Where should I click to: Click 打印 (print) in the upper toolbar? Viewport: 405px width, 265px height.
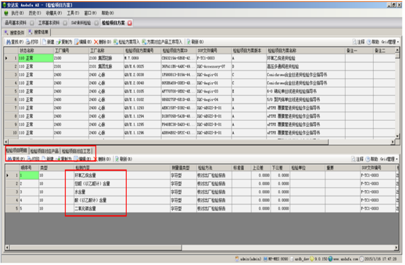[x=34, y=41]
